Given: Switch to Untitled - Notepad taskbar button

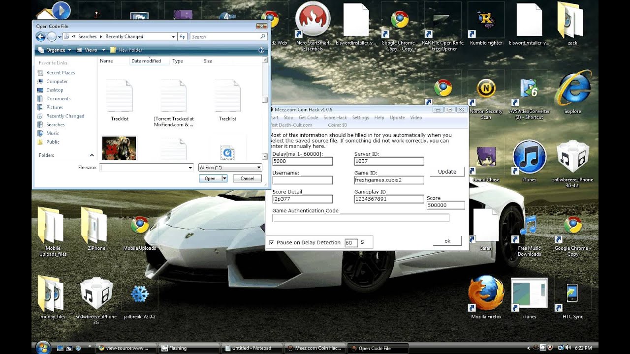Looking at the screenshot, I should 251,348.
